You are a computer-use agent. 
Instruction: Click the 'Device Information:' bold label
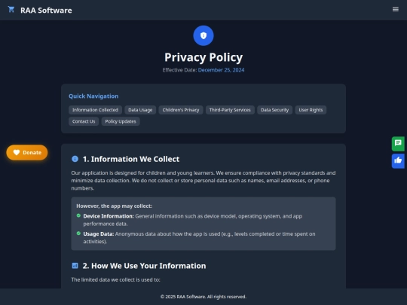click(x=109, y=216)
